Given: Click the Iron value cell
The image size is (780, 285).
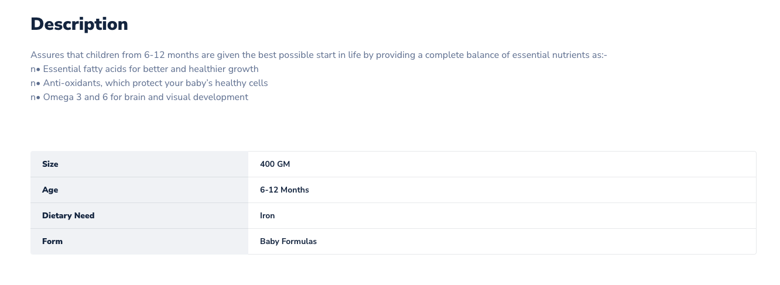Looking at the screenshot, I should [268, 216].
